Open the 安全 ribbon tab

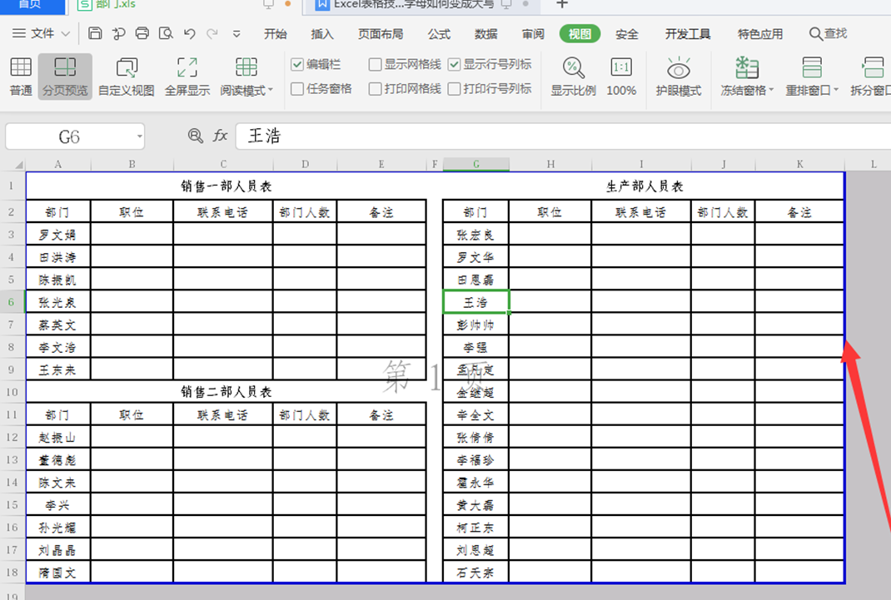point(627,34)
